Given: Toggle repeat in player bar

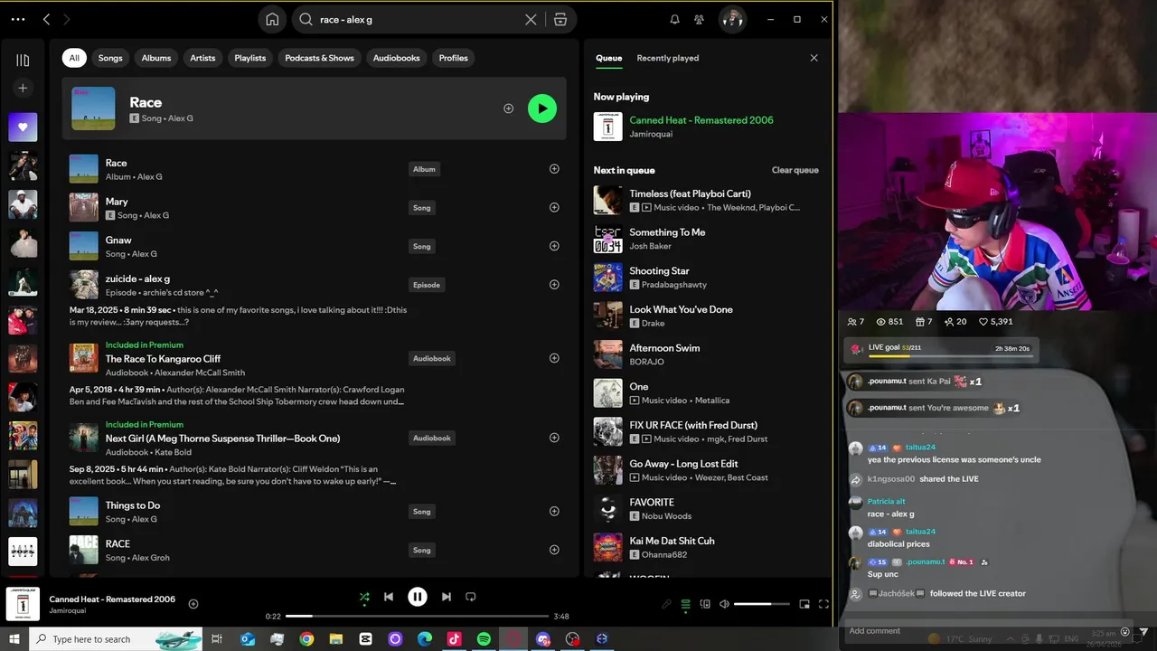Looking at the screenshot, I should pyautogui.click(x=471, y=597).
